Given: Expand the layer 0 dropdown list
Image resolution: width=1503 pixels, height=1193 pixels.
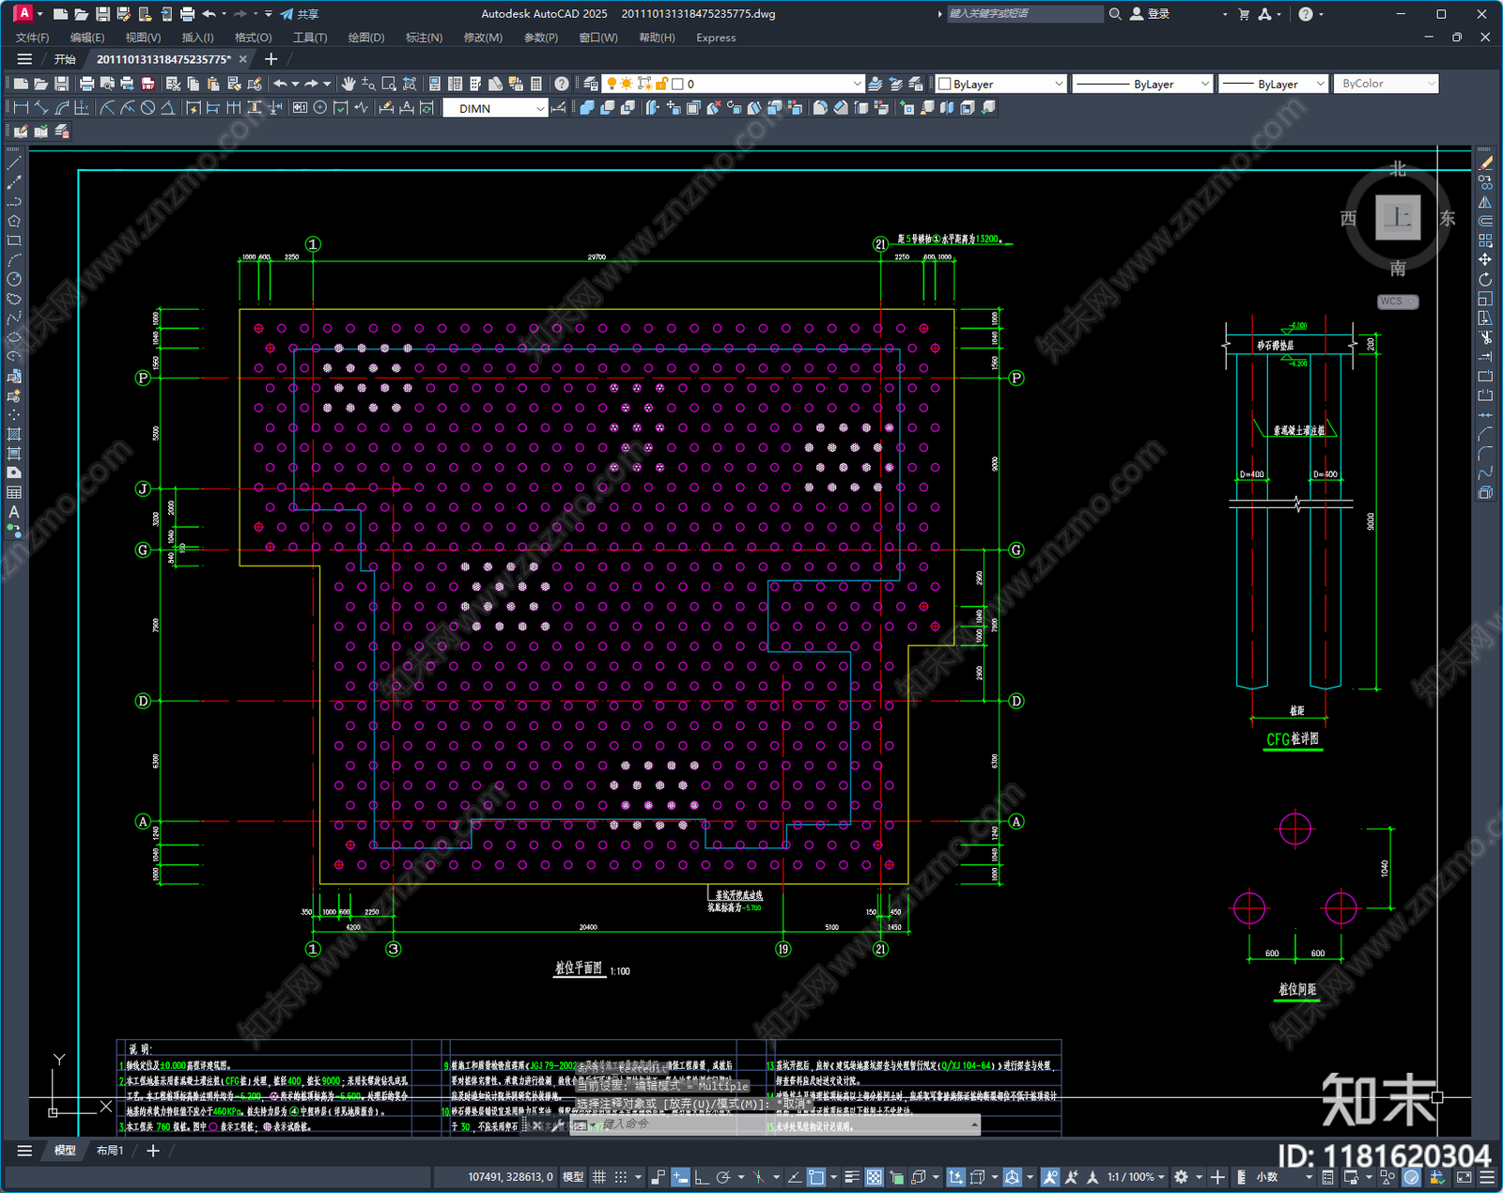Looking at the screenshot, I should tap(856, 84).
